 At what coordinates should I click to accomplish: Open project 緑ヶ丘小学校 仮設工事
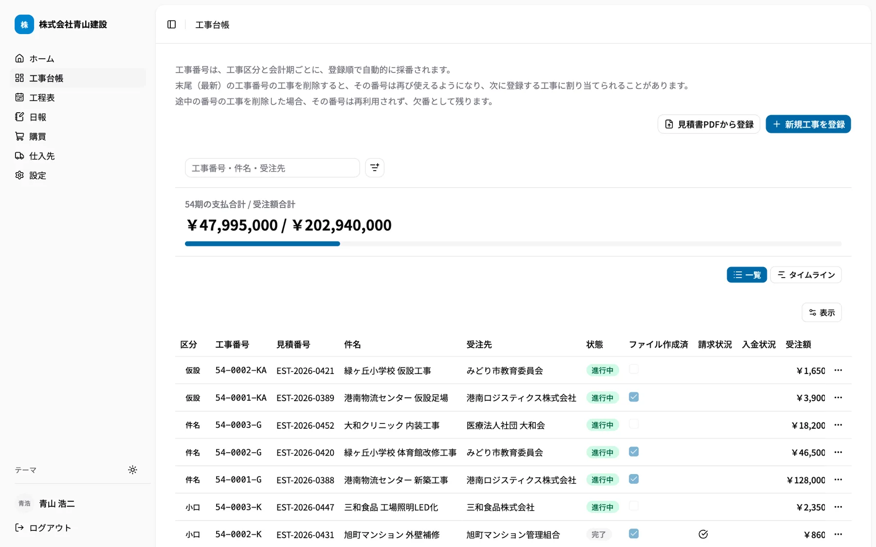point(387,371)
